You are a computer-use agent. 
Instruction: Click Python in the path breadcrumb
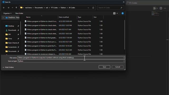63,8
